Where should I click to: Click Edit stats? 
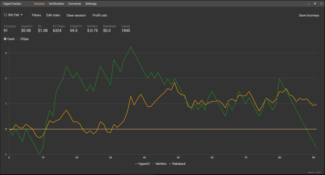53,15
